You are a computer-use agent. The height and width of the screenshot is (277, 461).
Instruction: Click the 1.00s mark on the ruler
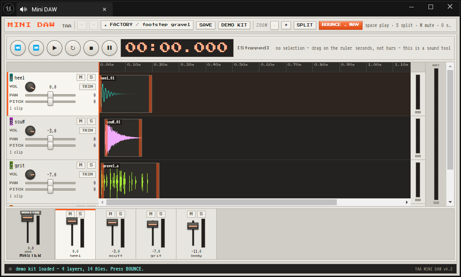click(x=374, y=64)
